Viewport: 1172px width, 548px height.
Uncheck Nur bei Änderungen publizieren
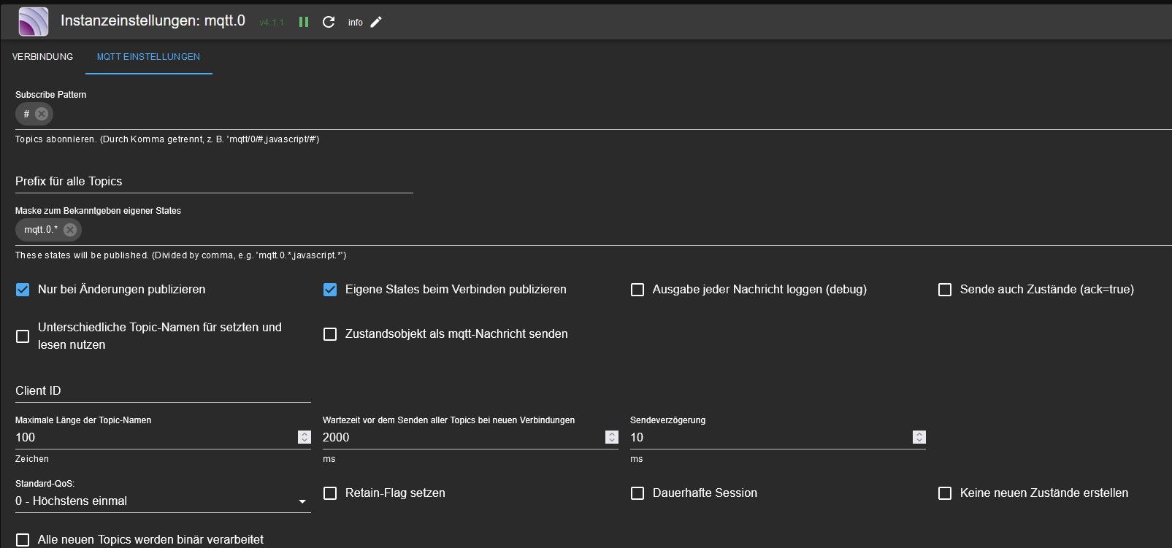pos(23,290)
